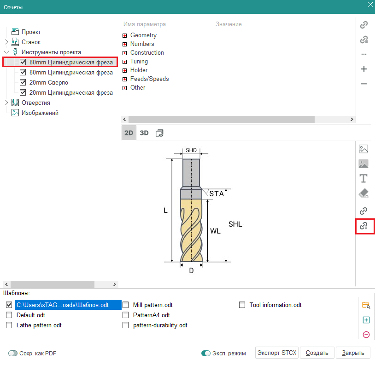Remove template with red minus circle icon
Viewport: 375px width, 365px height.
point(366,335)
